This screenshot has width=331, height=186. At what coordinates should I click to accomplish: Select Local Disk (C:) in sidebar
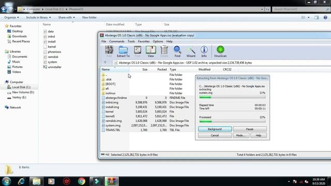[x=21, y=87]
